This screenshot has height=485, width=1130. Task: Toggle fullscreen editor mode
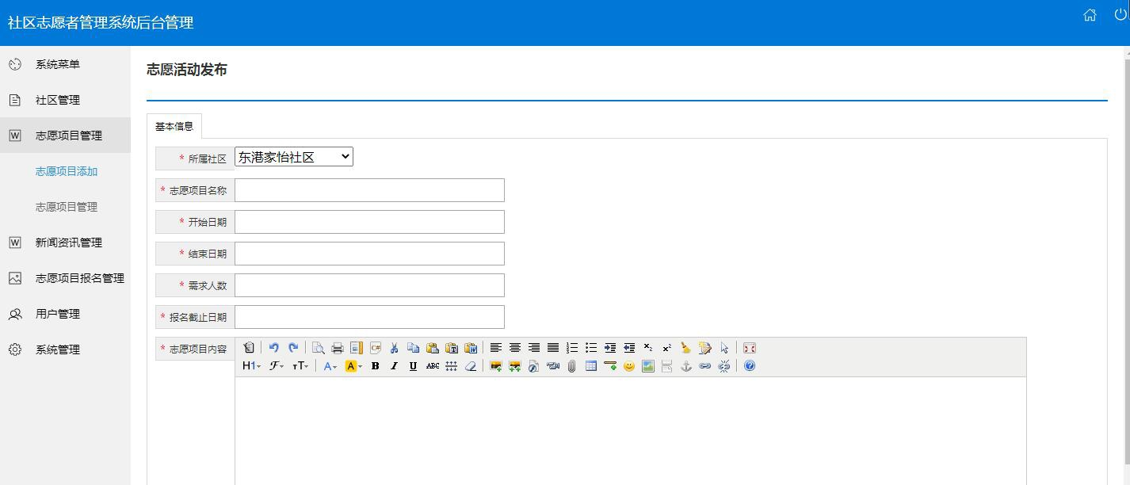(x=750, y=348)
